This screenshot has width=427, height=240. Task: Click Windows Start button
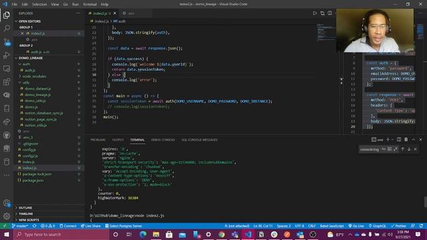(6, 234)
